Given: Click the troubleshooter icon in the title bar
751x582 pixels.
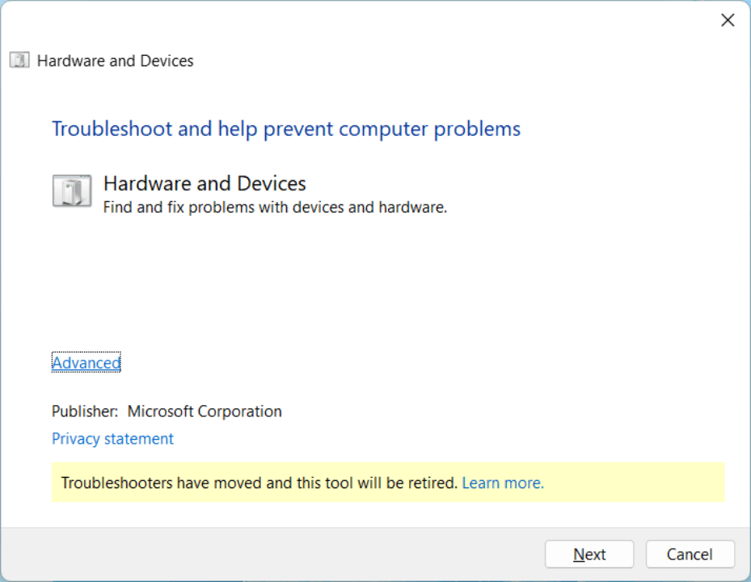Looking at the screenshot, I should [19, 60].
